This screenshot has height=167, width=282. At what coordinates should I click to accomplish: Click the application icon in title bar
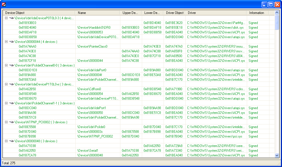(x=4, y=4)
